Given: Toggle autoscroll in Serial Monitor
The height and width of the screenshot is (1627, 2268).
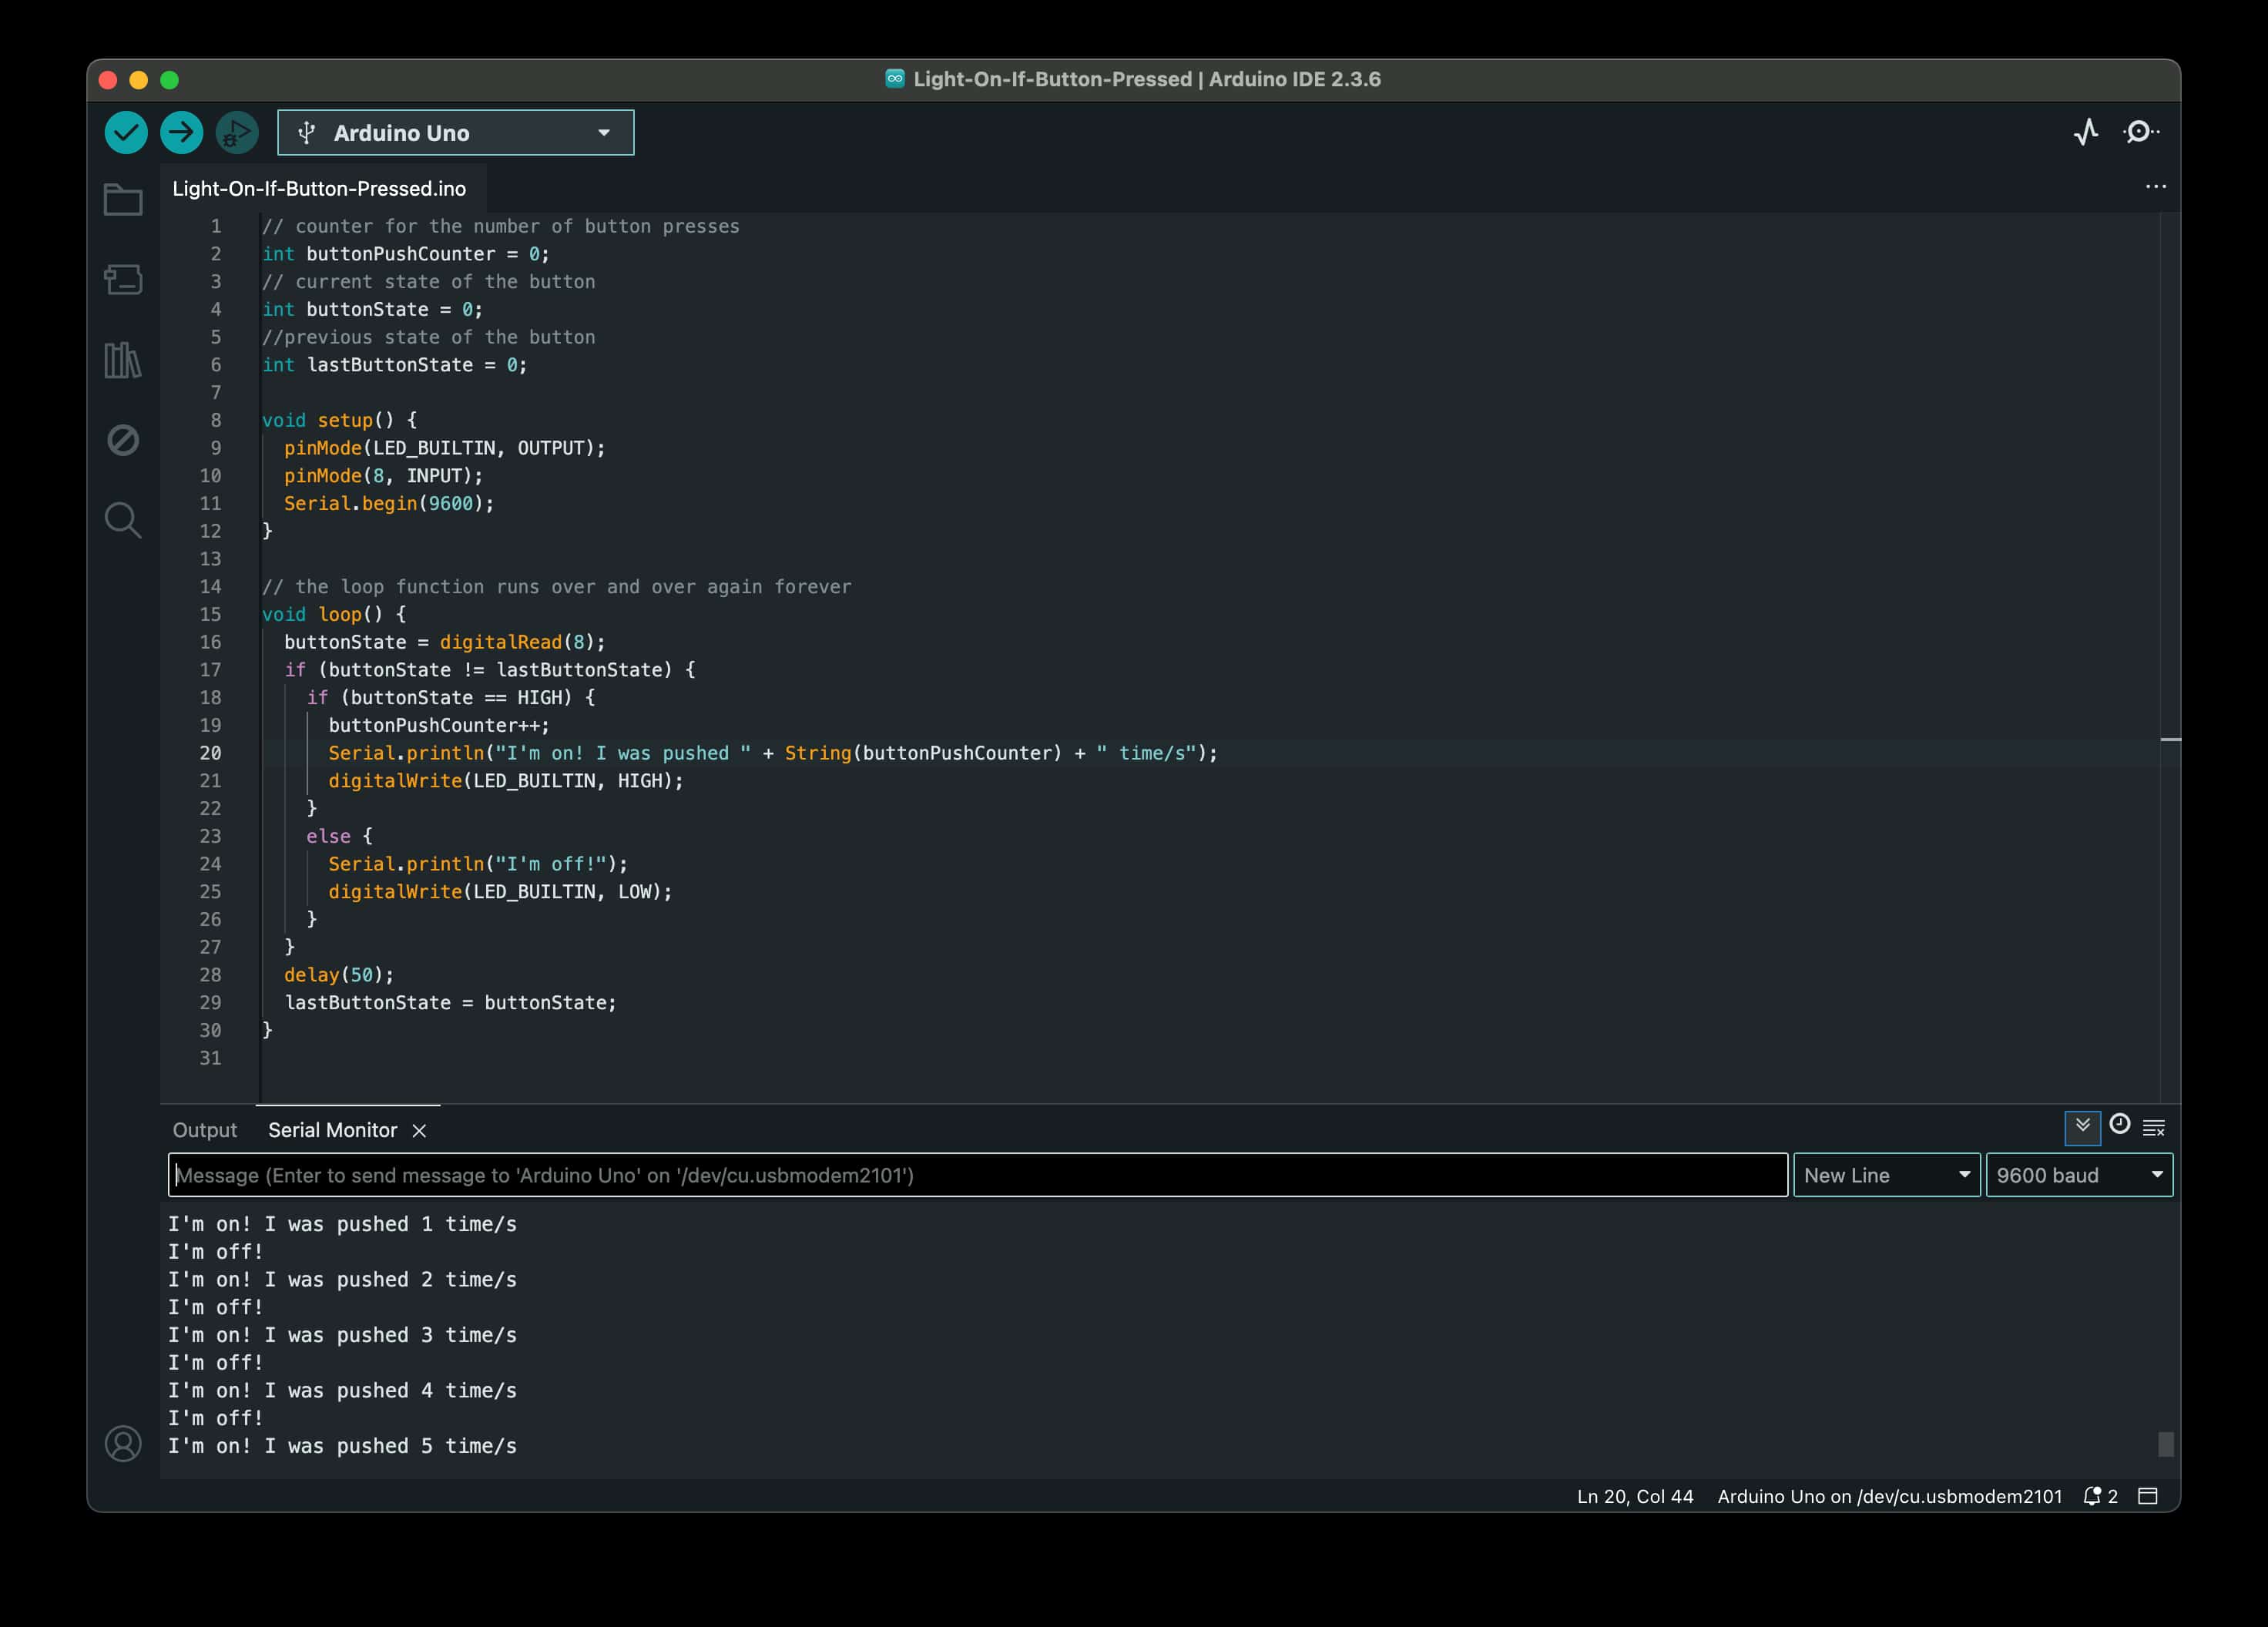Looking at the screenshot, I should click(x=2082, y=1127).
